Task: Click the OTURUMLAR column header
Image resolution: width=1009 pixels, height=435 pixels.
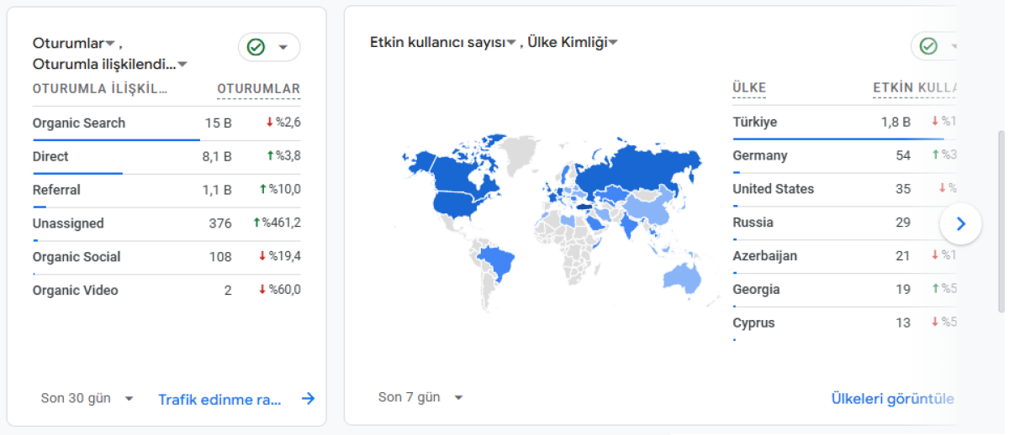Action: [259, 89]
